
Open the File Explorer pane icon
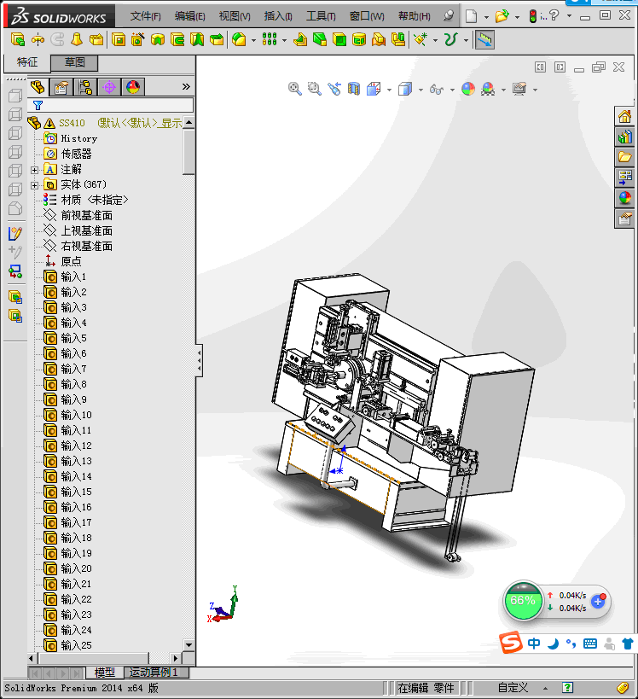click(x=624, y=157)
